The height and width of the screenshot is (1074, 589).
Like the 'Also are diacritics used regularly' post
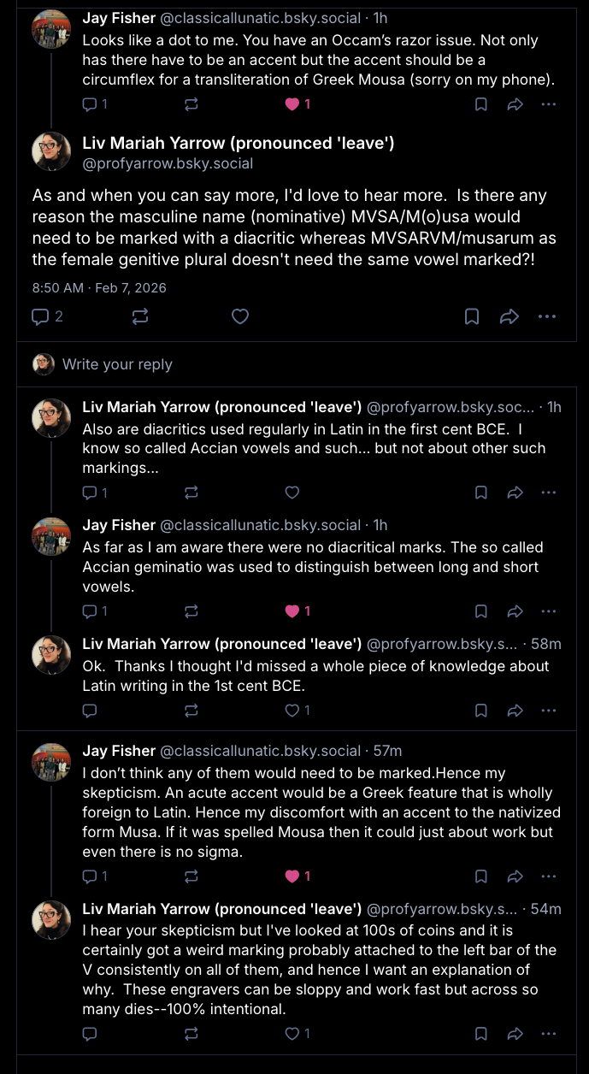pyautogui.click(x=292, y=493)
